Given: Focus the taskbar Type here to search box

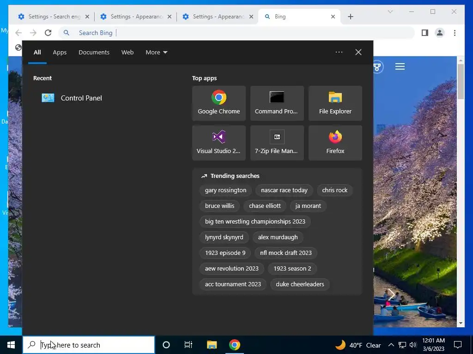Looking at the screenshot, I should coord(89,345).
